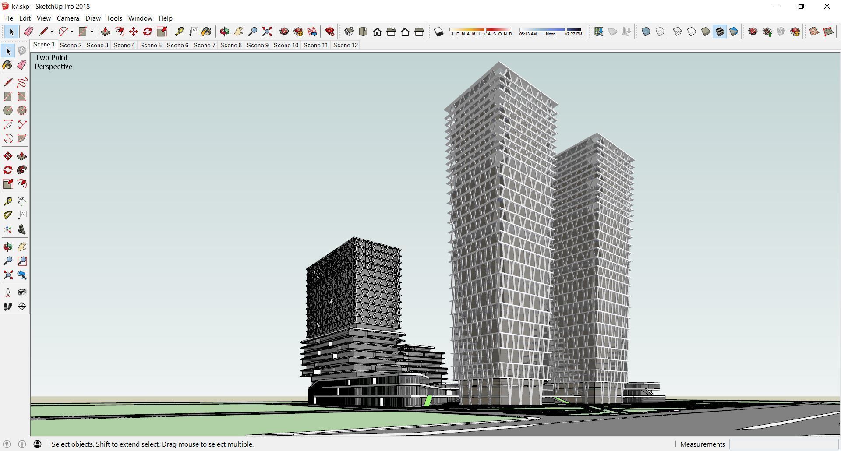Enable Wireframe face style
Screen dimensions: 841x451
[678, 32]
